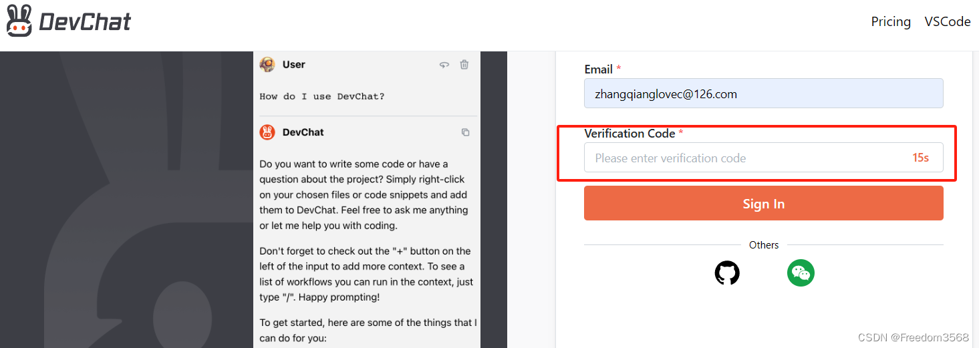Click the DevChat wordmark in header

[85, 22]
